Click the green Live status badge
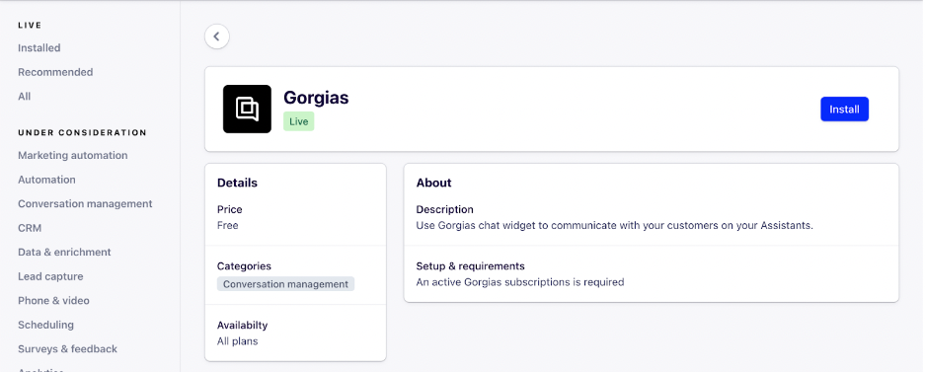Screen dimensions: 925x372 [298, 121]
